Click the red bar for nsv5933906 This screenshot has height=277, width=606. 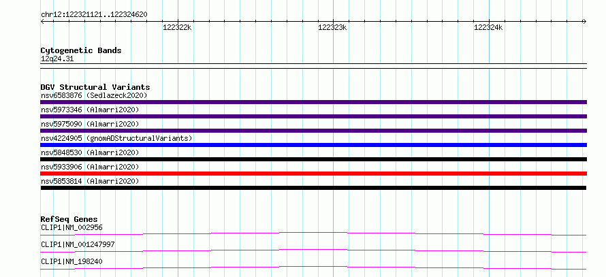coord(313,174)
